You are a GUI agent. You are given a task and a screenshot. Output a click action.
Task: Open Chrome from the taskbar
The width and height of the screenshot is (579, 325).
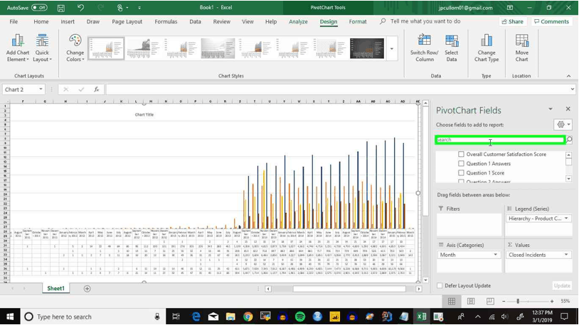(x=248, y=316)
